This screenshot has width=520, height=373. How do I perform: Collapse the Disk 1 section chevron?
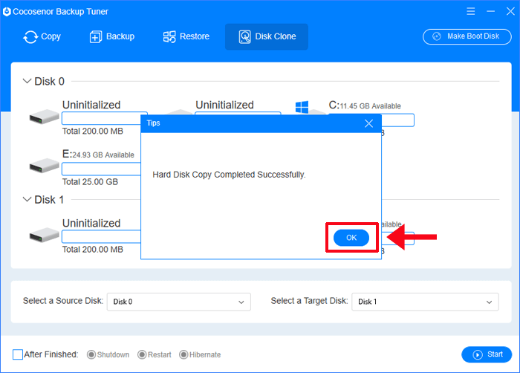(x=27, y=199)
